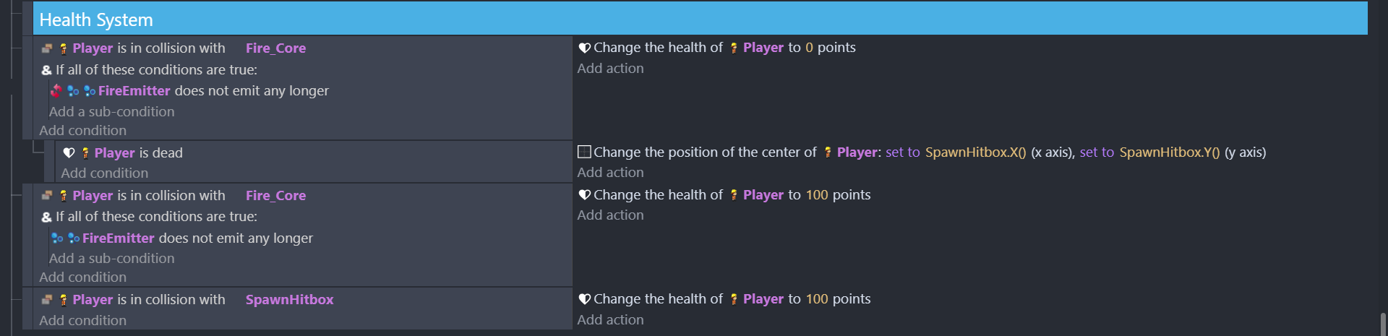The image size is (1388, 336).
Task: Edit the "0" health value parameter
Action: point(809,48)
